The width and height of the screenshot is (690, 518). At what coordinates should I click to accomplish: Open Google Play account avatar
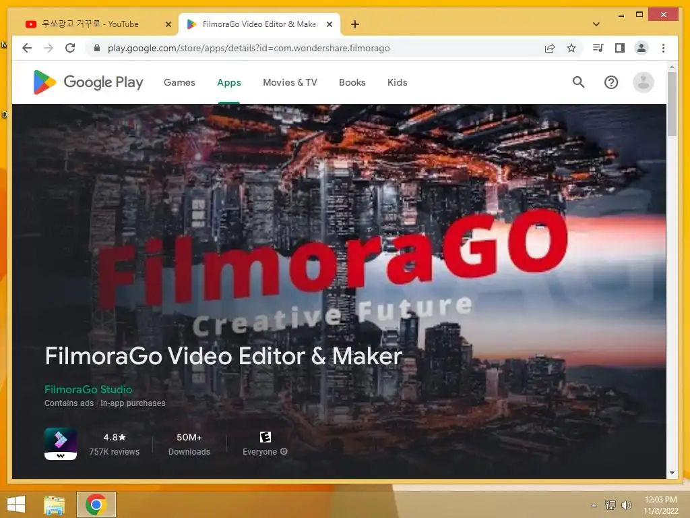click(x=643, y=82)
